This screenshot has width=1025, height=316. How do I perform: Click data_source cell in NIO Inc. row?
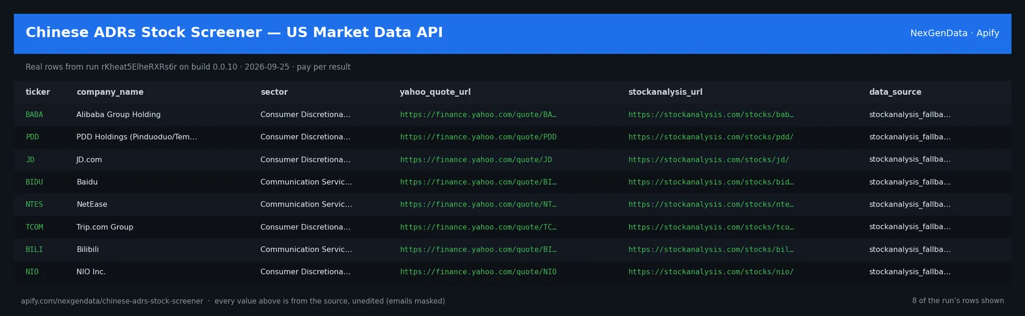pyautogui.click(x=909, y=272)
